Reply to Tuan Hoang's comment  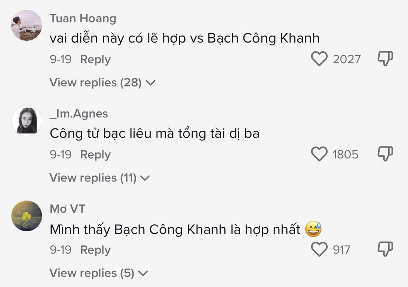click(x=95, y=59)
